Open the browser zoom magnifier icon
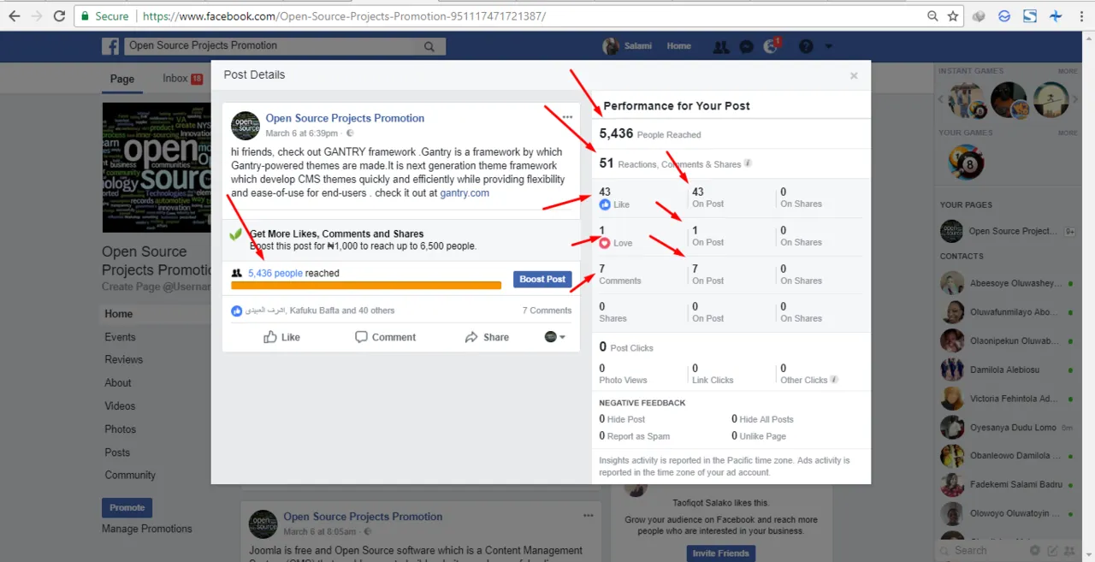Image resolution: width=1095 pixels, height=562 pixels. click(932, 16)
